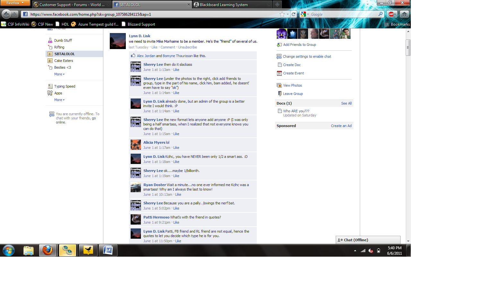Viewport: 493px width, 308px height.
Task: Switch to Customer Support Forums tab
Action: pos(72,5)
